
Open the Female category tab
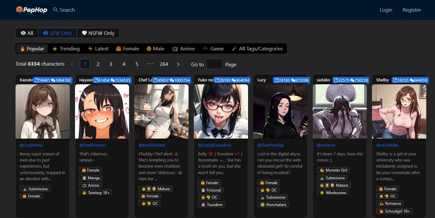(x=127, y=49)
